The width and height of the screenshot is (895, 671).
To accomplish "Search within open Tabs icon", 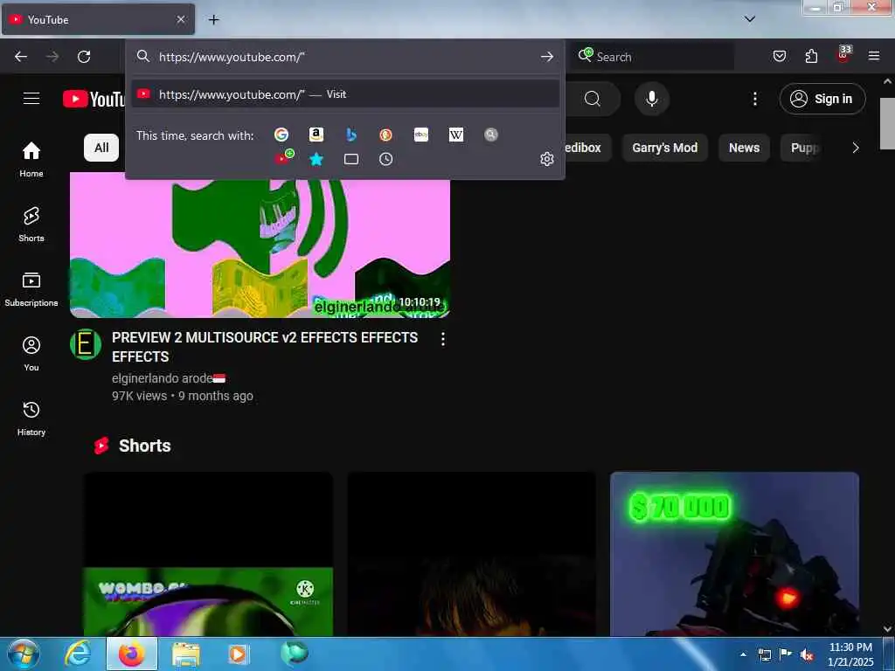I will [x=351, y=159].
